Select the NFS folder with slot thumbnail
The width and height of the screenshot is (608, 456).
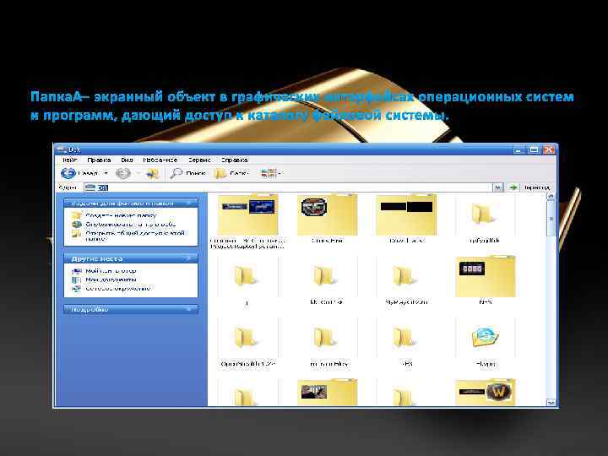point(486,276)
